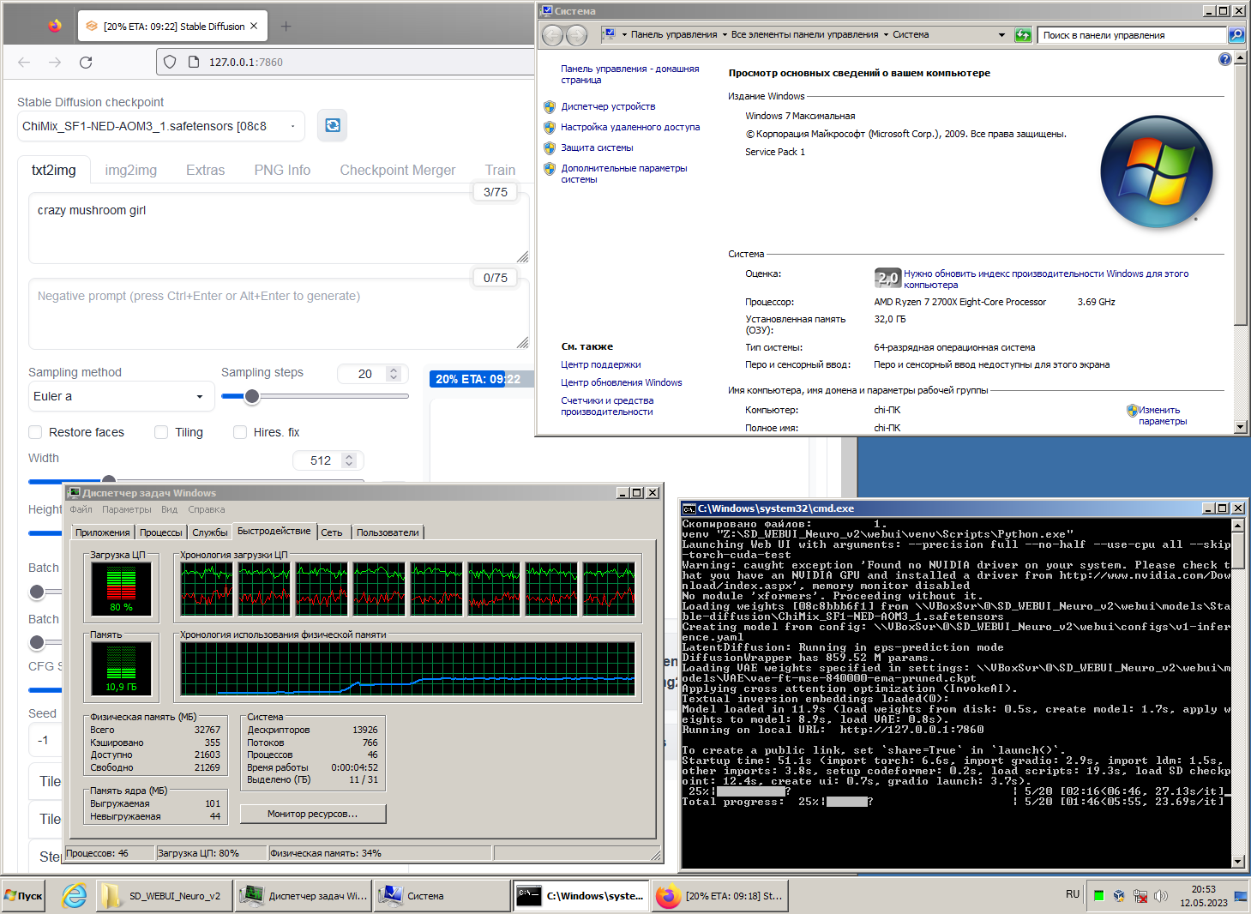Click the Control Panel address refresh icon
The width and height of the screenshot is (1251, 914).
[x=1023, y=35]
